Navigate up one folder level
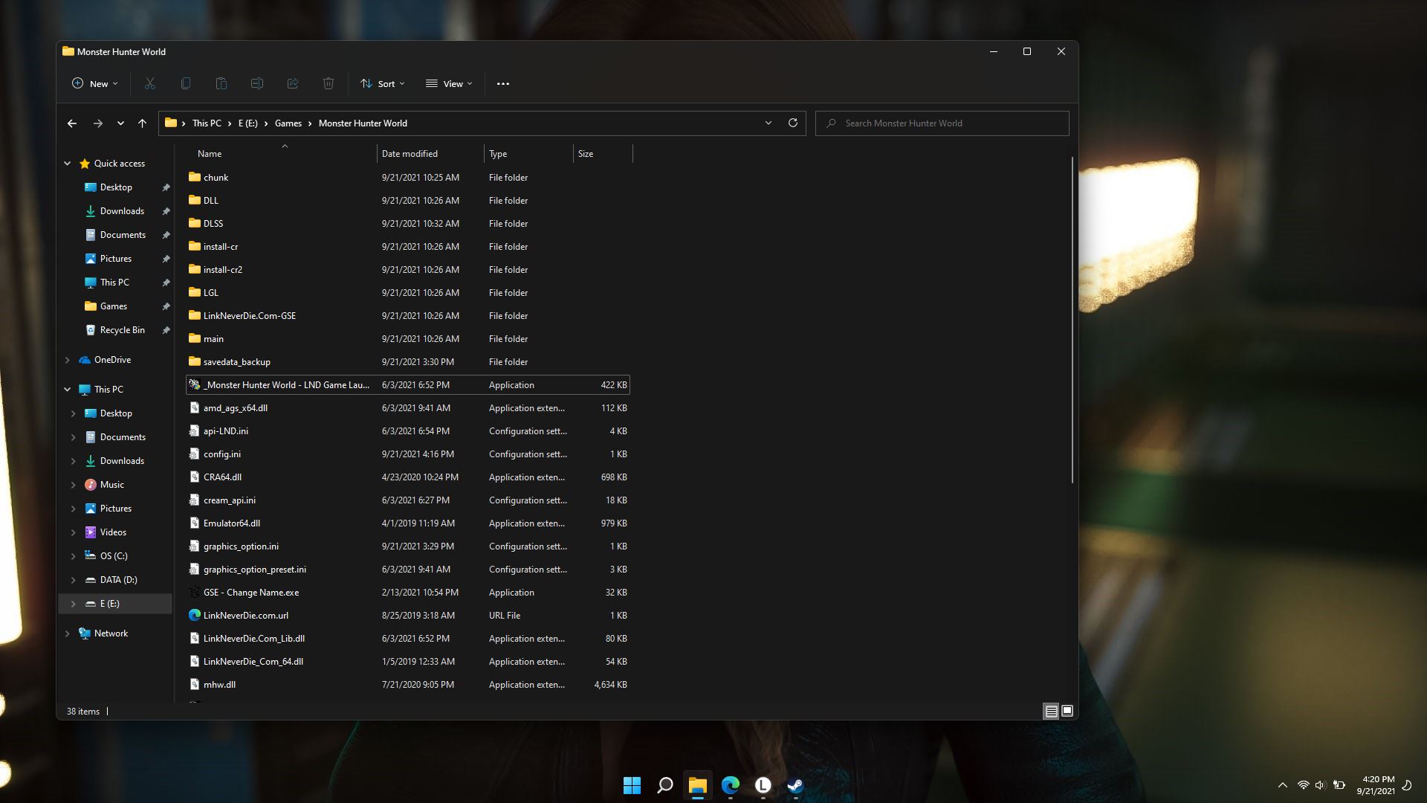The width and height of the screenshot is (1427, 803). click(142, 123)
